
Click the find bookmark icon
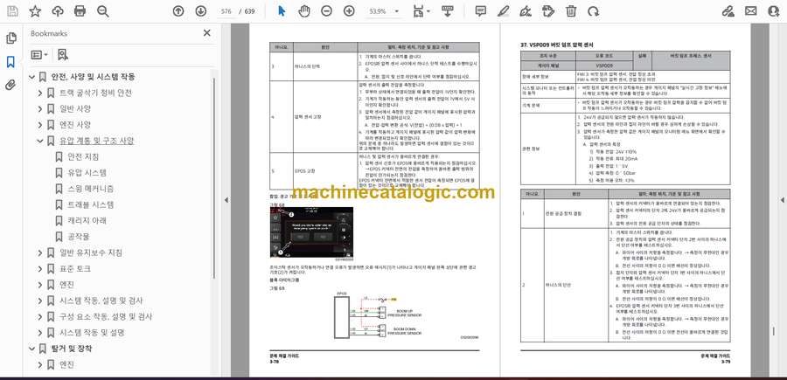coord(63,55)
